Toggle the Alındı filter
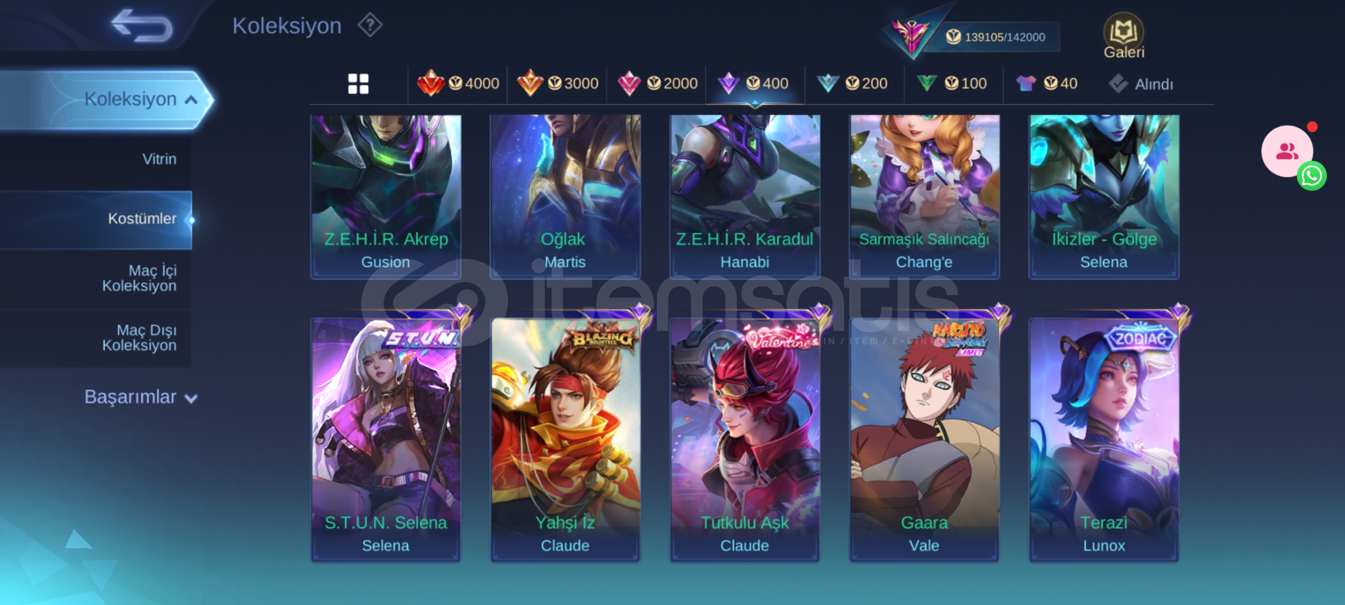 pyautogui.click(x=1141, y=84)
